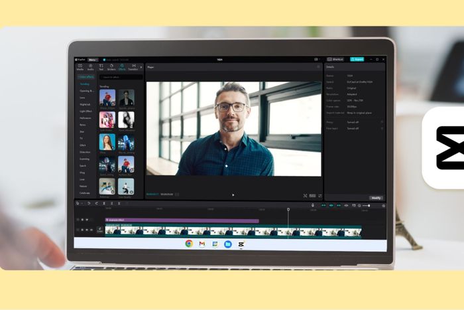464x310 pixels.
Task: Open the CapCut icon in taskbar
Action: (241, 244)
